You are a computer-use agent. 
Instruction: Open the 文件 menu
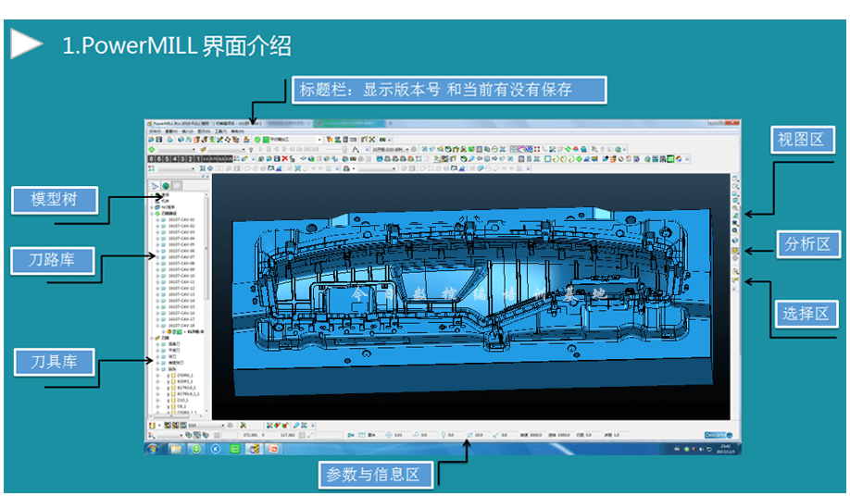(x=154, y=131)
